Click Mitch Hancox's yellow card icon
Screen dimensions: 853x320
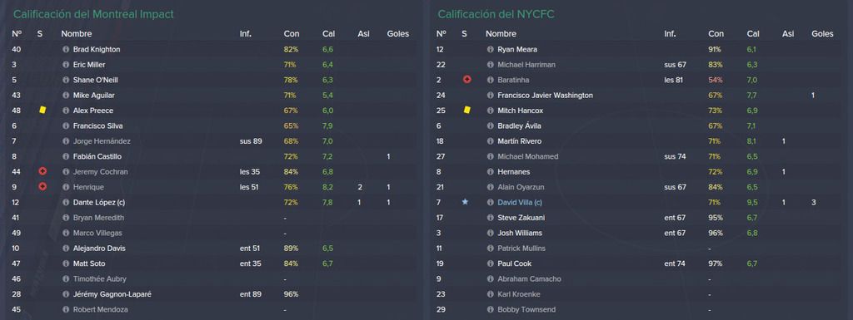coord(466,110)
